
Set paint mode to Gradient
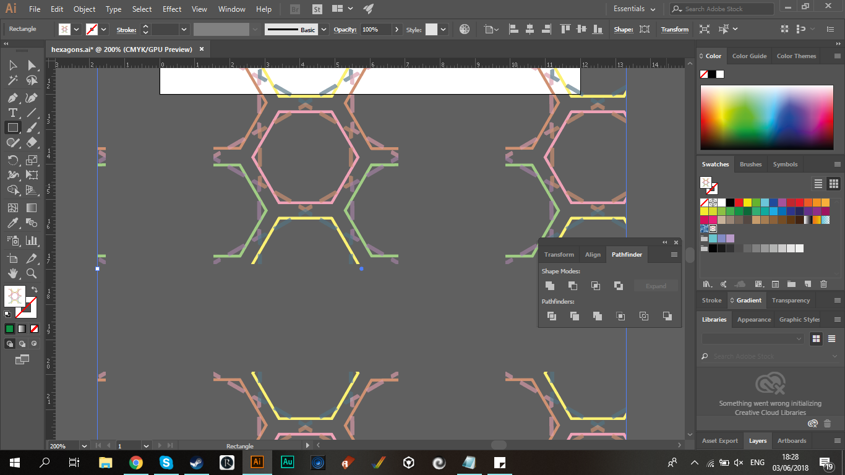[22, 328]
